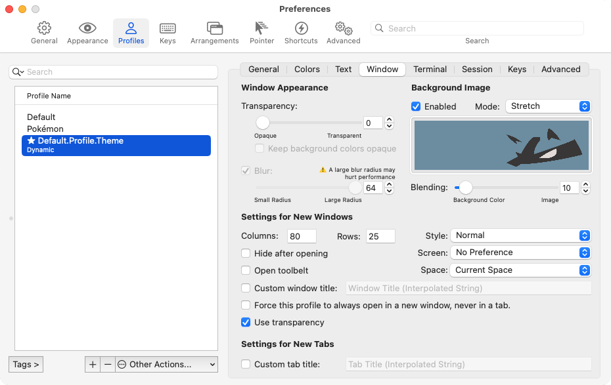Open the Pointer preferences icon
Viewport: 611px width, 385px height.
(261, 29)
